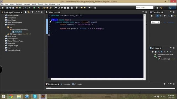177x99 pixels.
Task: Open the Package Explorer view menu arrow
Action: click(36, 12)
